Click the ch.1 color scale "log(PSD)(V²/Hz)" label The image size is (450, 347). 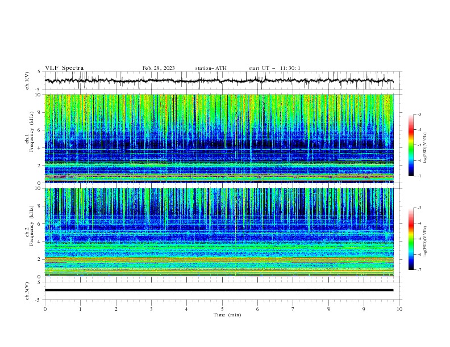[x=426, y=148]
